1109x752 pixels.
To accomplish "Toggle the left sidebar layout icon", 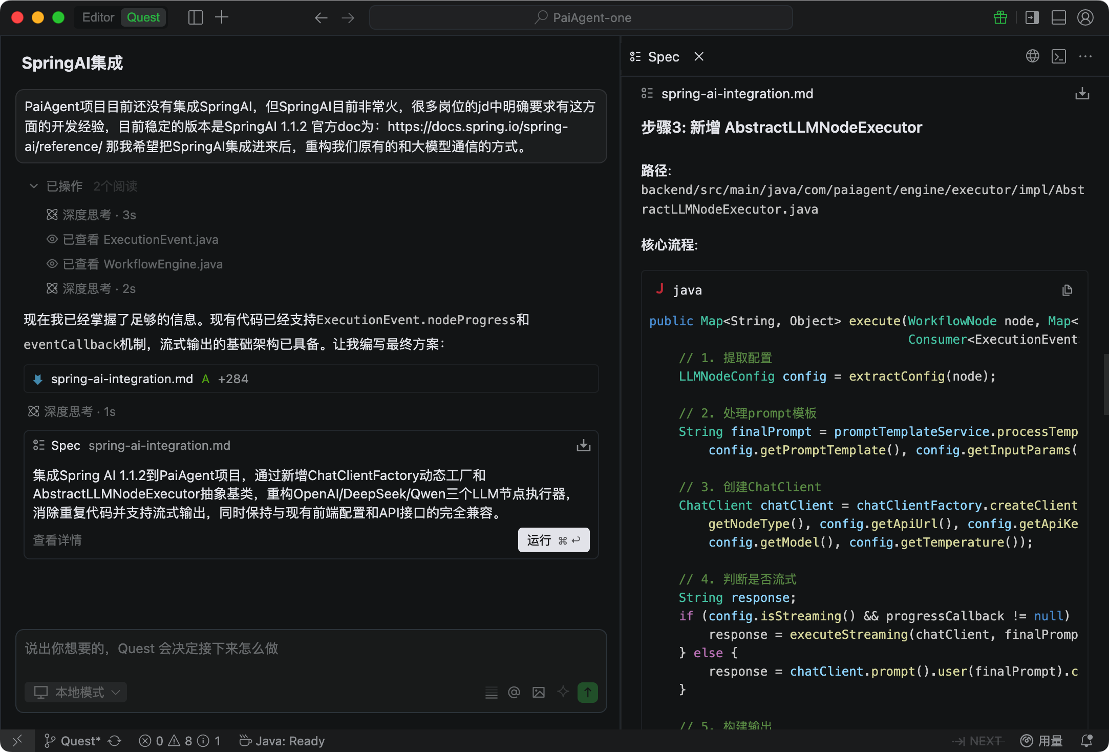I will (x=195, y=17).
